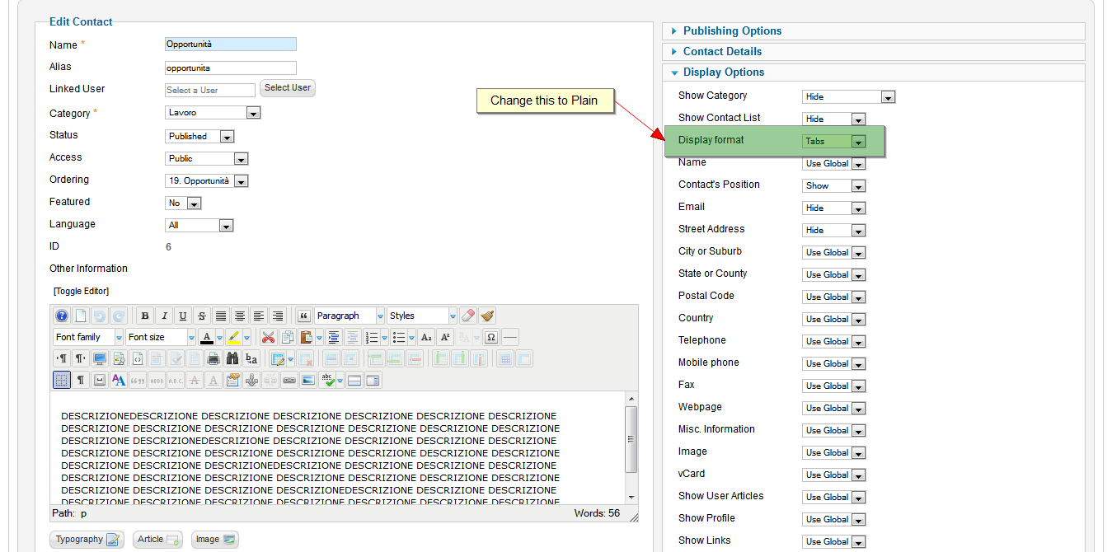Click the eraser Remove formatting icon

point(467,316)
